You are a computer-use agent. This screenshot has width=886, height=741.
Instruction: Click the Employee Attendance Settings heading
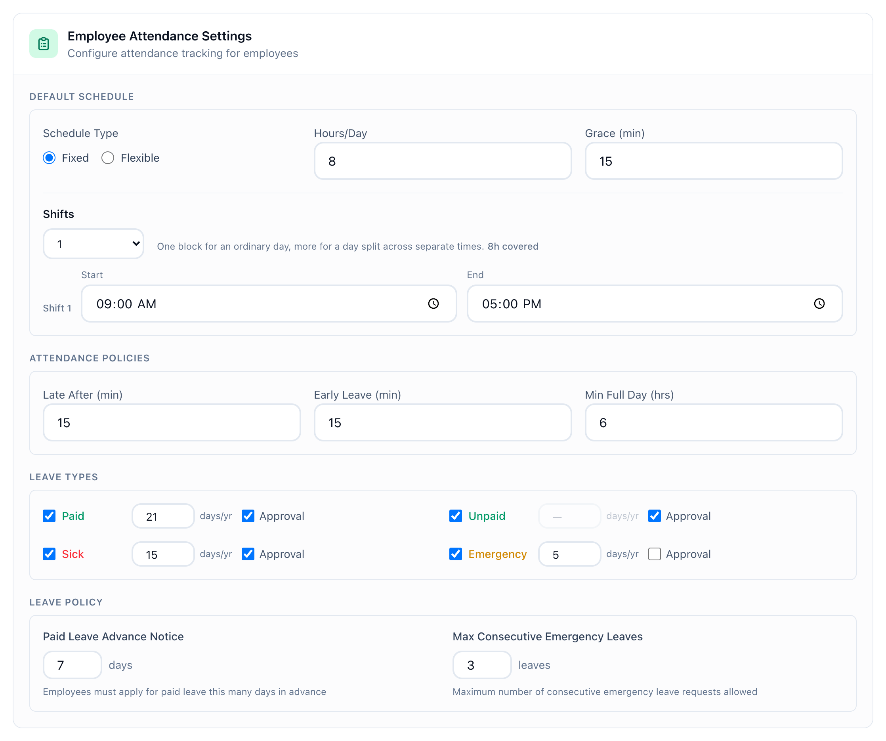[x=159, y=36]
